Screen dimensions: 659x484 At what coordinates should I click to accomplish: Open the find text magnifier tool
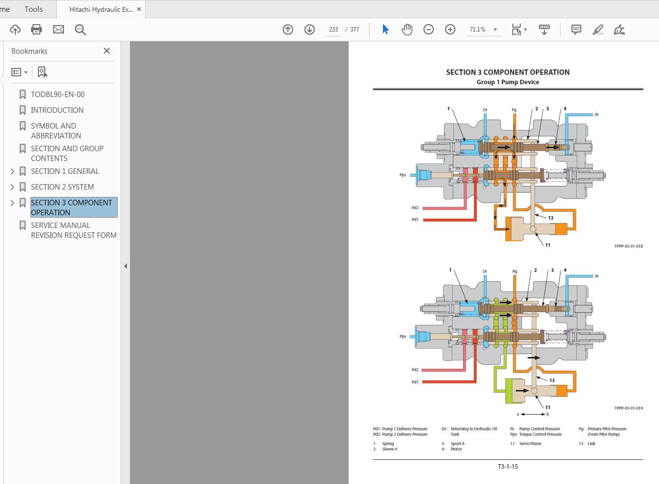pyautogui.click(x=80, y=30)
